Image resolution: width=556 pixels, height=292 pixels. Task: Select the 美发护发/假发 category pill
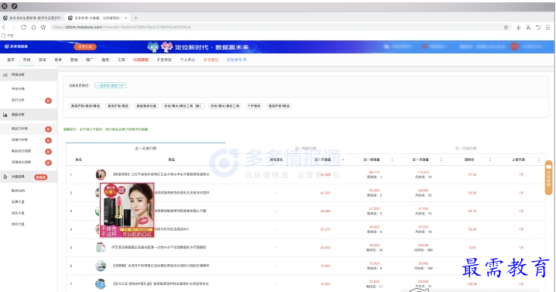pos(118,106)
